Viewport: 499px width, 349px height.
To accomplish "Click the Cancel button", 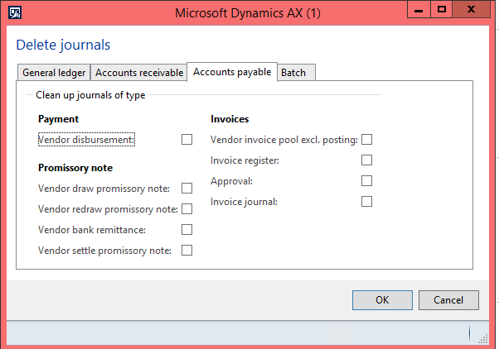I will click(x=448, y=299).
